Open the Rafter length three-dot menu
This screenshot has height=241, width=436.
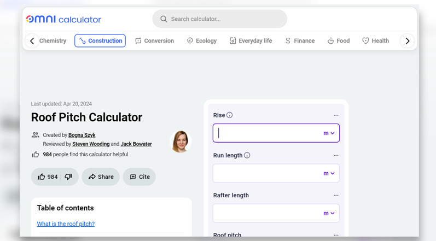336,195
